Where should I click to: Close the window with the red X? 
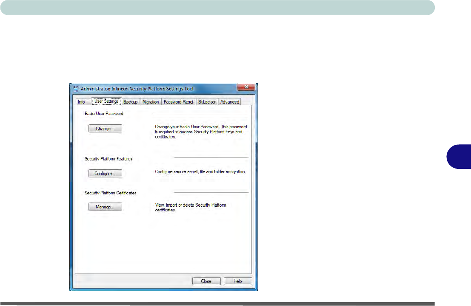246,87
